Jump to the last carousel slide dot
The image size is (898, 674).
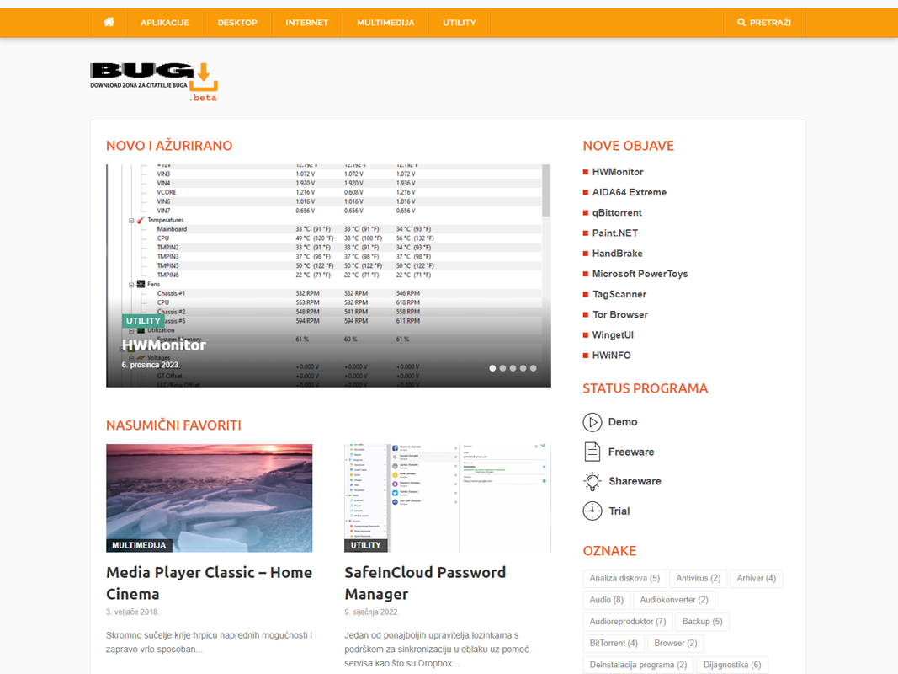(534, 368)
